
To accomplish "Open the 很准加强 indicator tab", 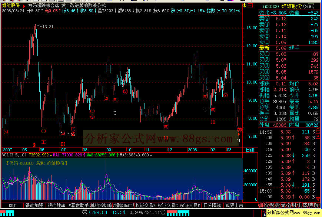I will [x=34, y=206].
